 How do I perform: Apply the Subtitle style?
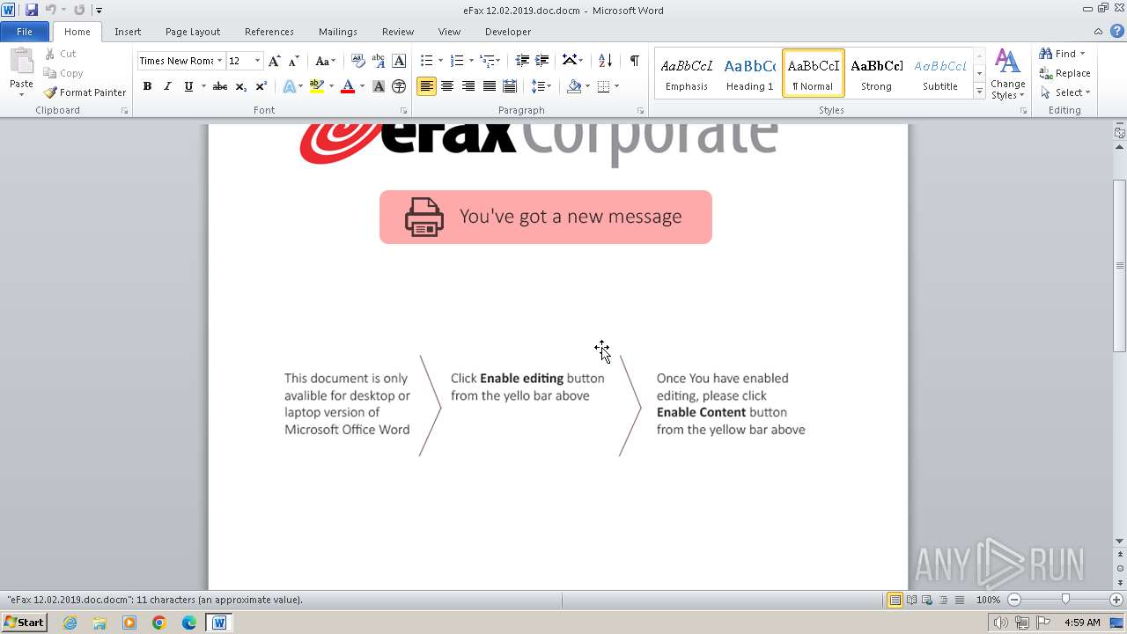pyautogui.click(x=940, y=73)
